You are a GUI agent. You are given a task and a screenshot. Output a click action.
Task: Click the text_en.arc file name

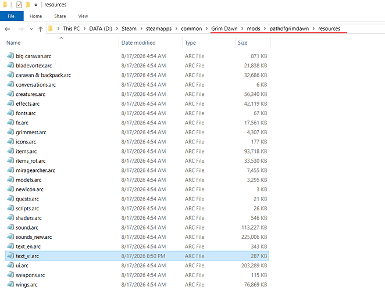click(x=28, y=246)
